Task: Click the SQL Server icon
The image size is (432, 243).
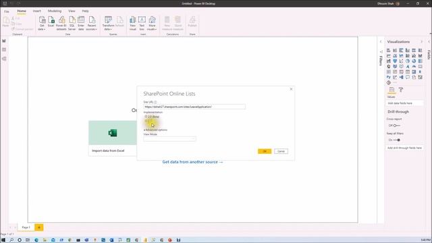Action: tap(72, 23)
